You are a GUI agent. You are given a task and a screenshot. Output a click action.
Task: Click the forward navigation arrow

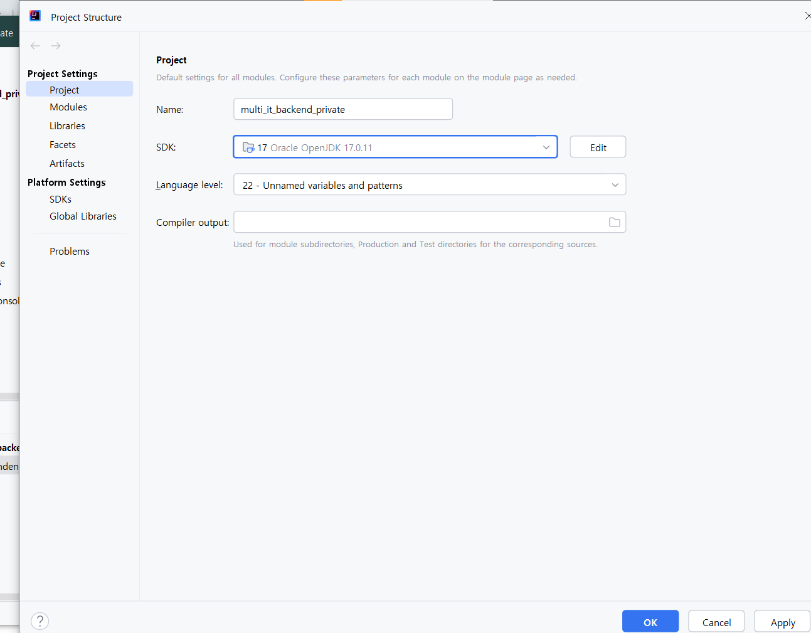point(56,46)
